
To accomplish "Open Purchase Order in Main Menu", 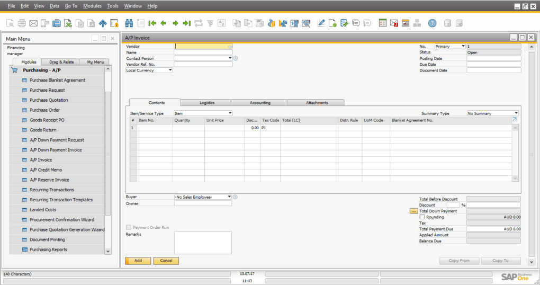I will pyautogui.click(x=45, y=110).
